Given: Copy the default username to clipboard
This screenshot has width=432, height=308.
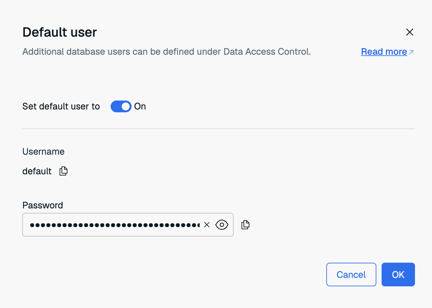Looking at the screenshot, I should point(63,171).
